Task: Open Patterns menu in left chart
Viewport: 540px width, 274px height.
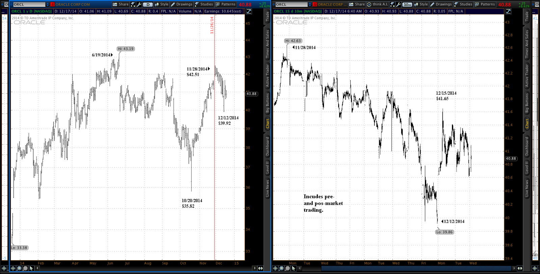Action: coord(225,4)
